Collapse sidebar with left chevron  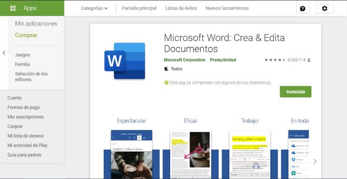click(x=4, y=53)
